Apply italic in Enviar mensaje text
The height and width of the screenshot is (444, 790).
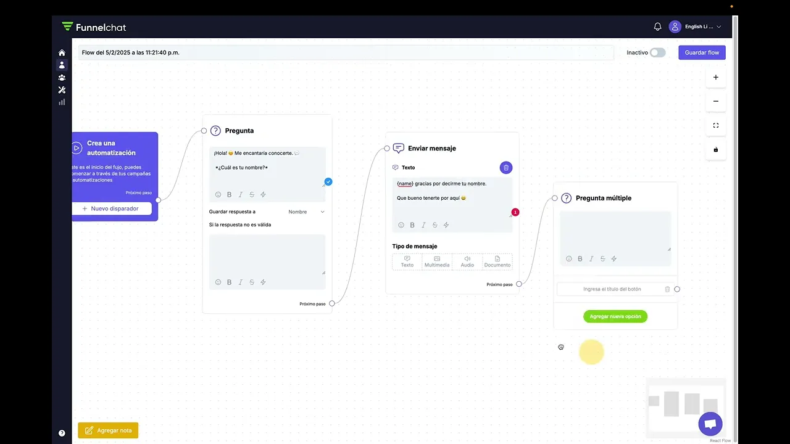423,225
